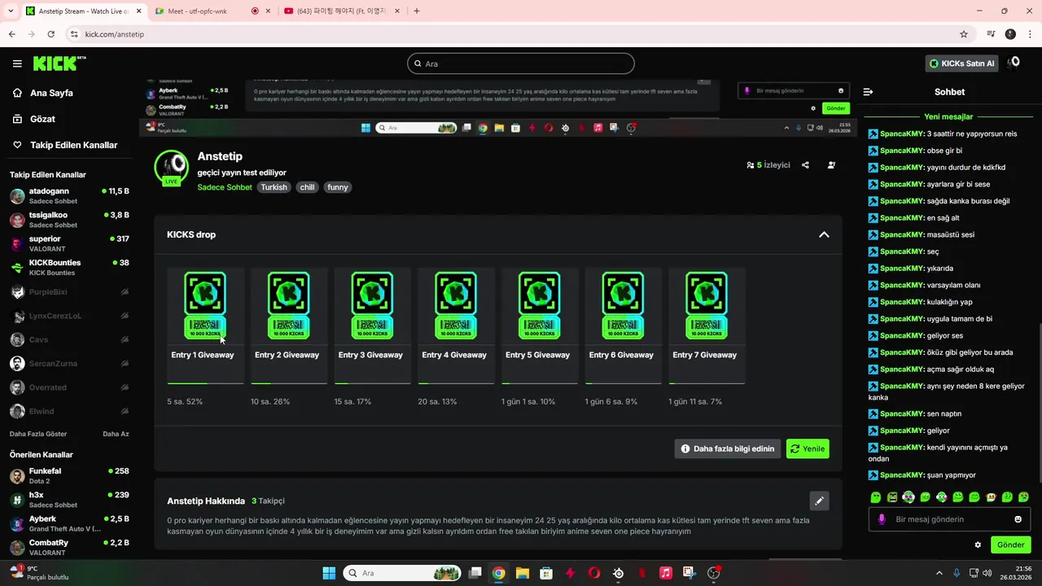Click the chill tag
The image size is (1042, 586).
point(307,187)
